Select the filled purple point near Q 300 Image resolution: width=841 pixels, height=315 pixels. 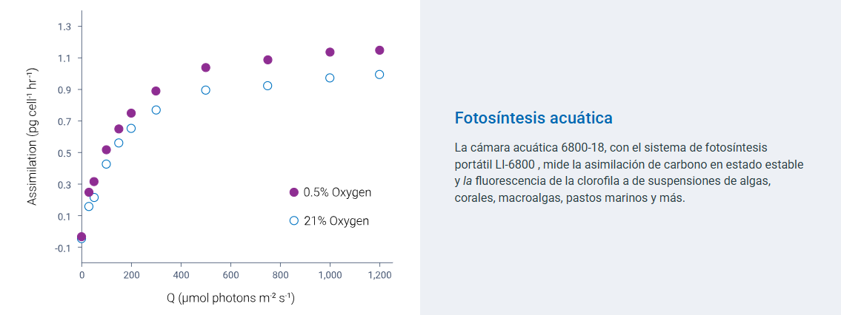point(156,91)
